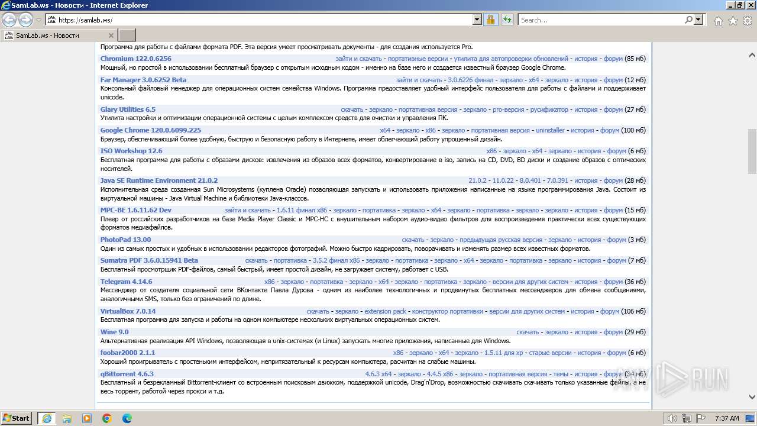
Task: Open the qBittorrent 4.6.3 link
Action: click(127, 374)
